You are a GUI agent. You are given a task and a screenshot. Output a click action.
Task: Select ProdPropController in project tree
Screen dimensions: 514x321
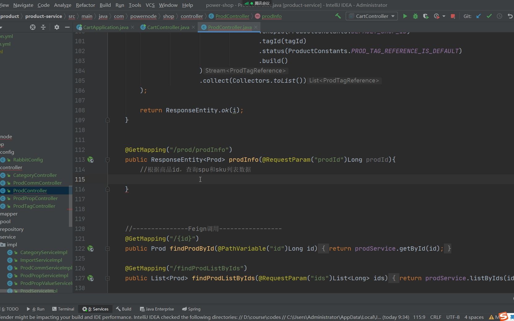pyautogui.click(x=36, y=198)
